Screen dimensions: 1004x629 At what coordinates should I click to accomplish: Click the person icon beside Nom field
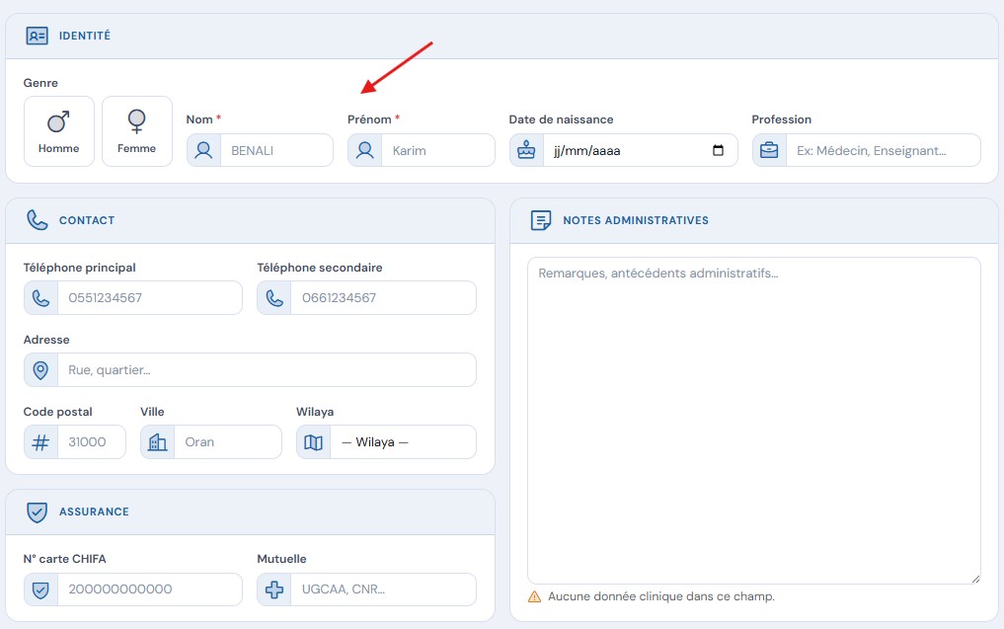203,150
